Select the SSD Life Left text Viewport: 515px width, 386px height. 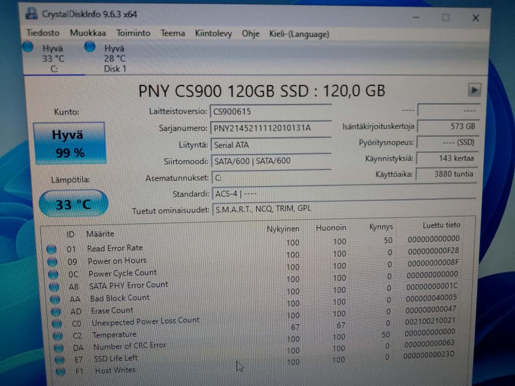[116, 358]
